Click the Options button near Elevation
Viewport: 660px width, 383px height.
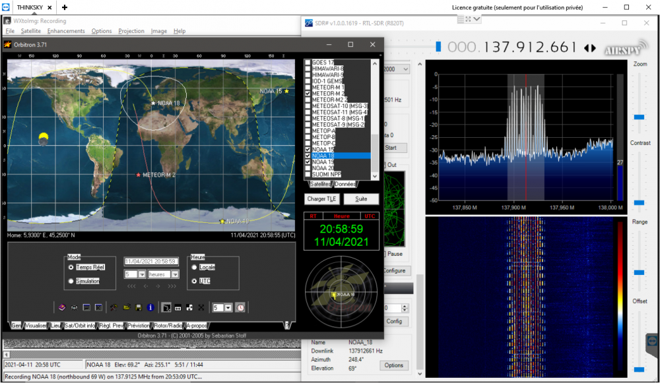[x=393, y=365]
